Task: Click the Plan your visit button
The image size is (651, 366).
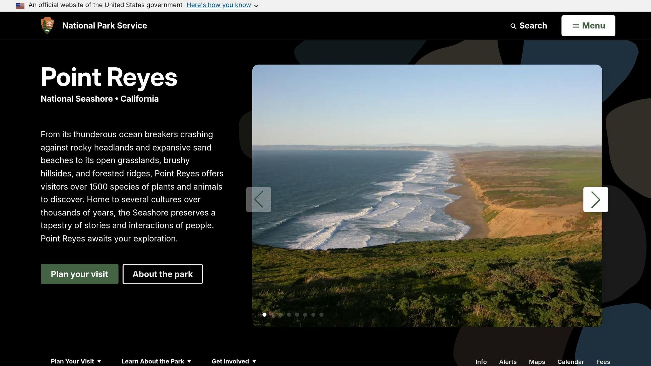Action: (x=79, y=274)
